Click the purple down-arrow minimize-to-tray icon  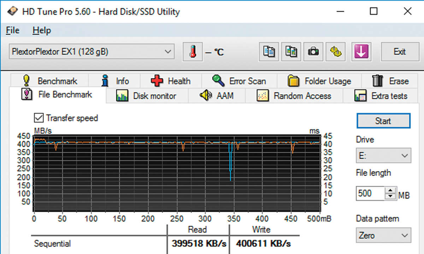click(x=361, y=52)
